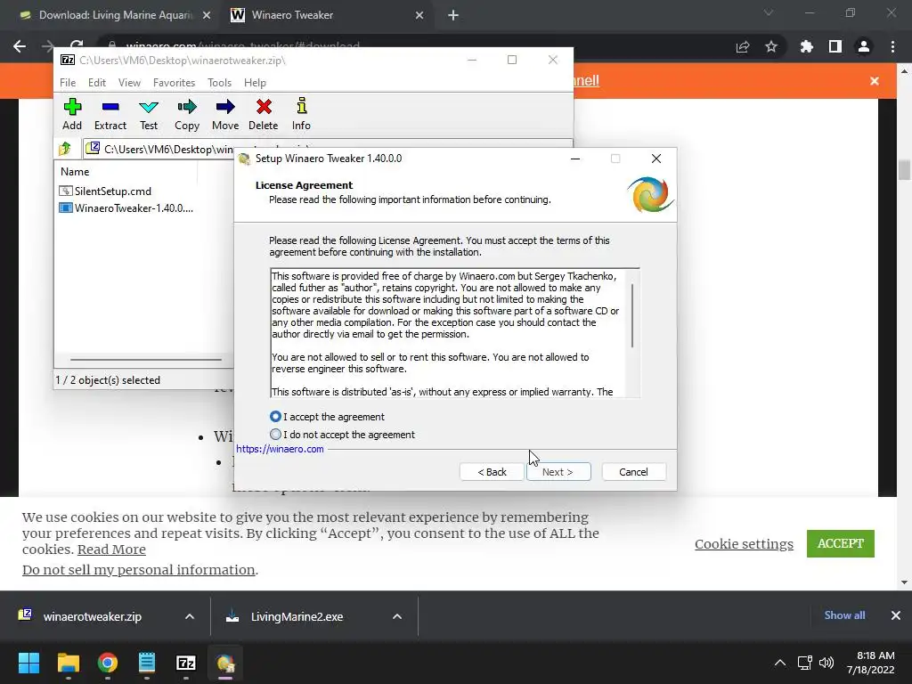The height and width of the screenshot is (684, 912).
Task: Accept cookies with the green ACCEPT button
Action: pos(841,543)
